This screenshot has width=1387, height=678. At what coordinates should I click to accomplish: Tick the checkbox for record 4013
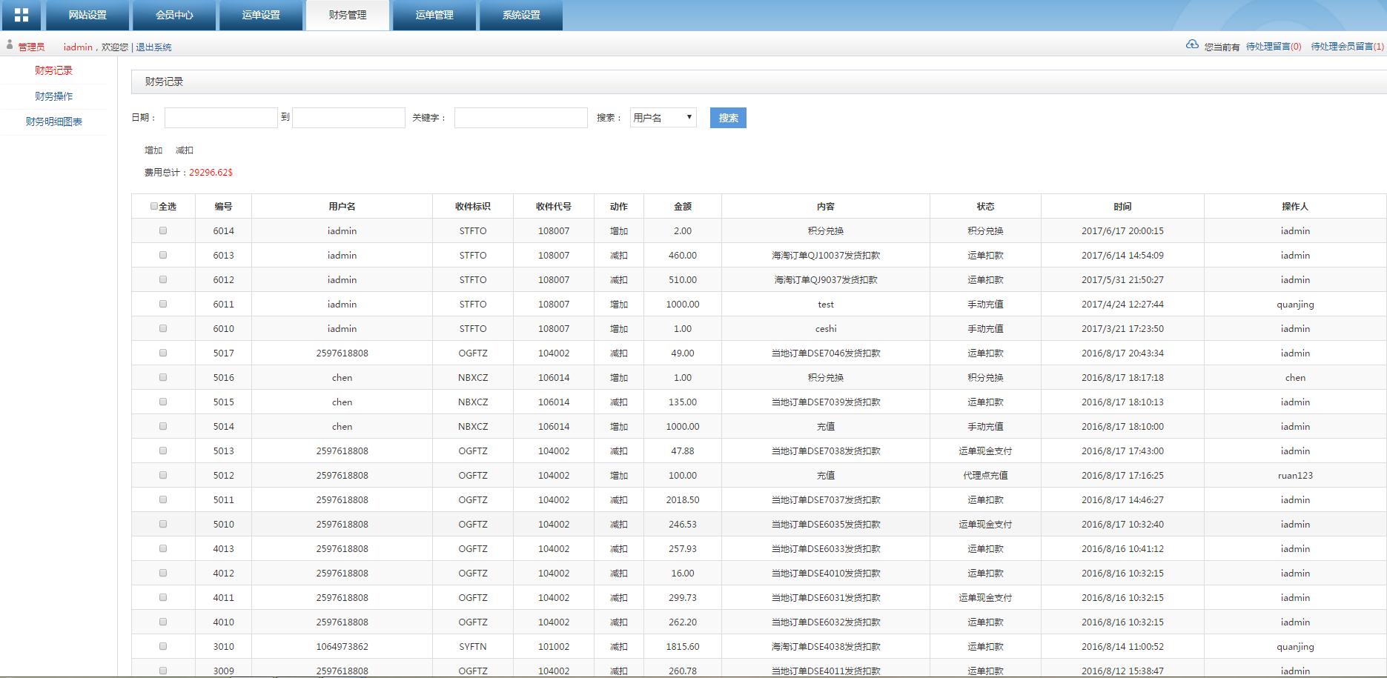click(163, 548)
